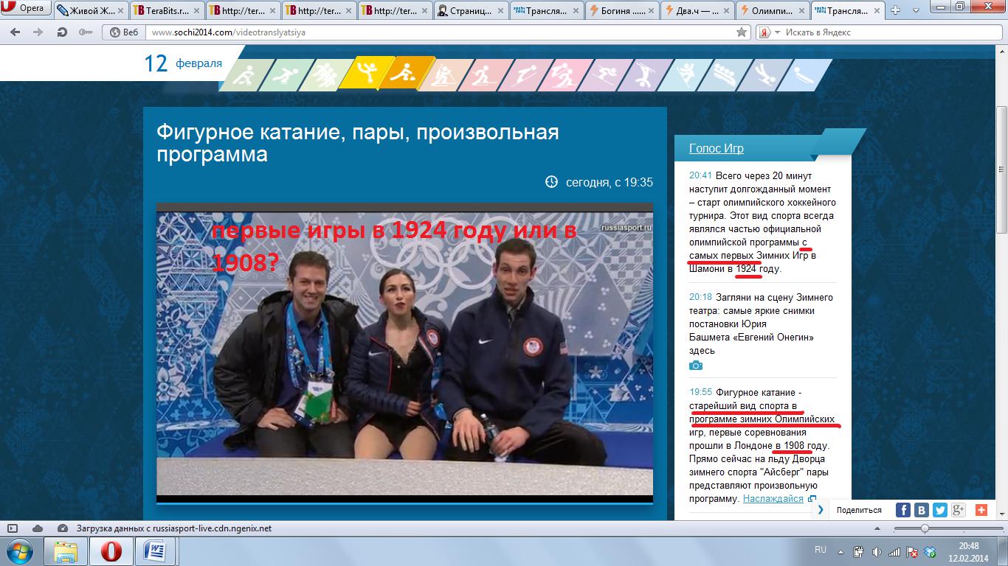Click the password manager key icon
The height and width of the screenshot is (566, 1008).
coord(86,32)
